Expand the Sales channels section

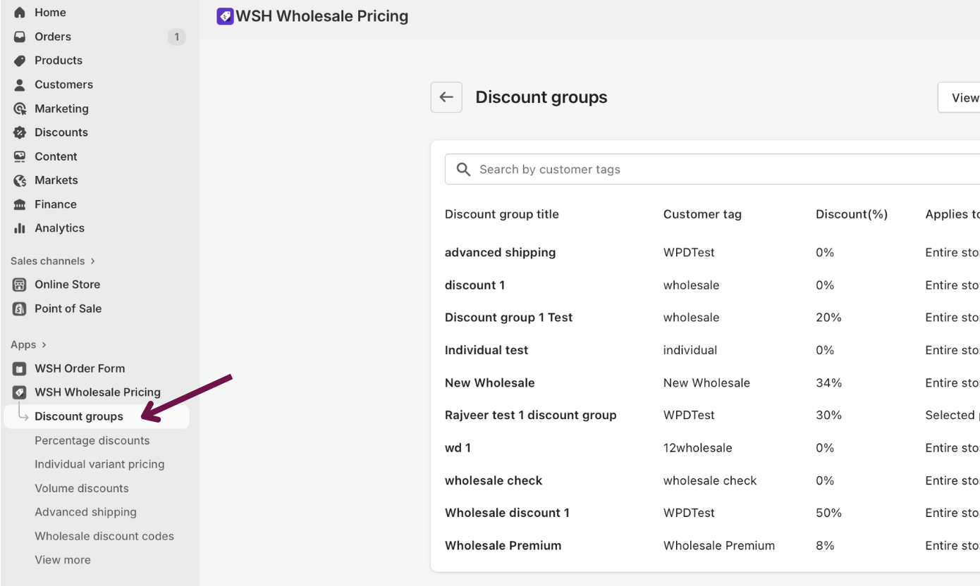pos(92,261)
